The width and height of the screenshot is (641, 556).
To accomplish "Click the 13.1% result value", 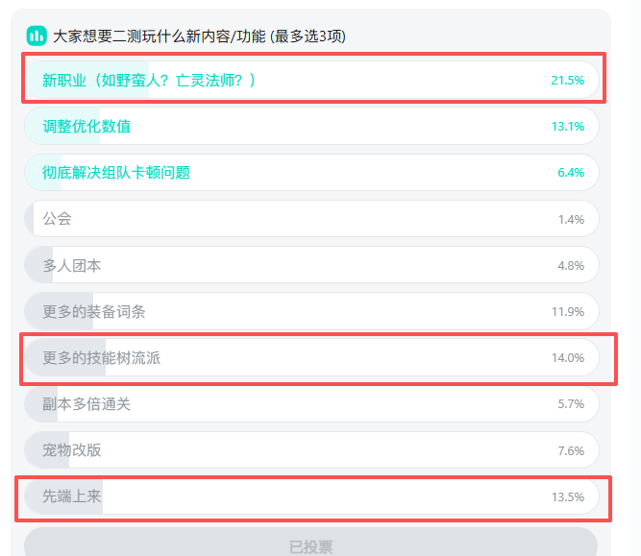I will [x=567, y=127].
